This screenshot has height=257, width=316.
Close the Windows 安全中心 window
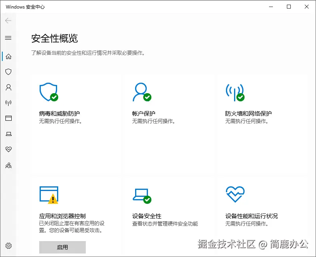[x=307, y=7]
